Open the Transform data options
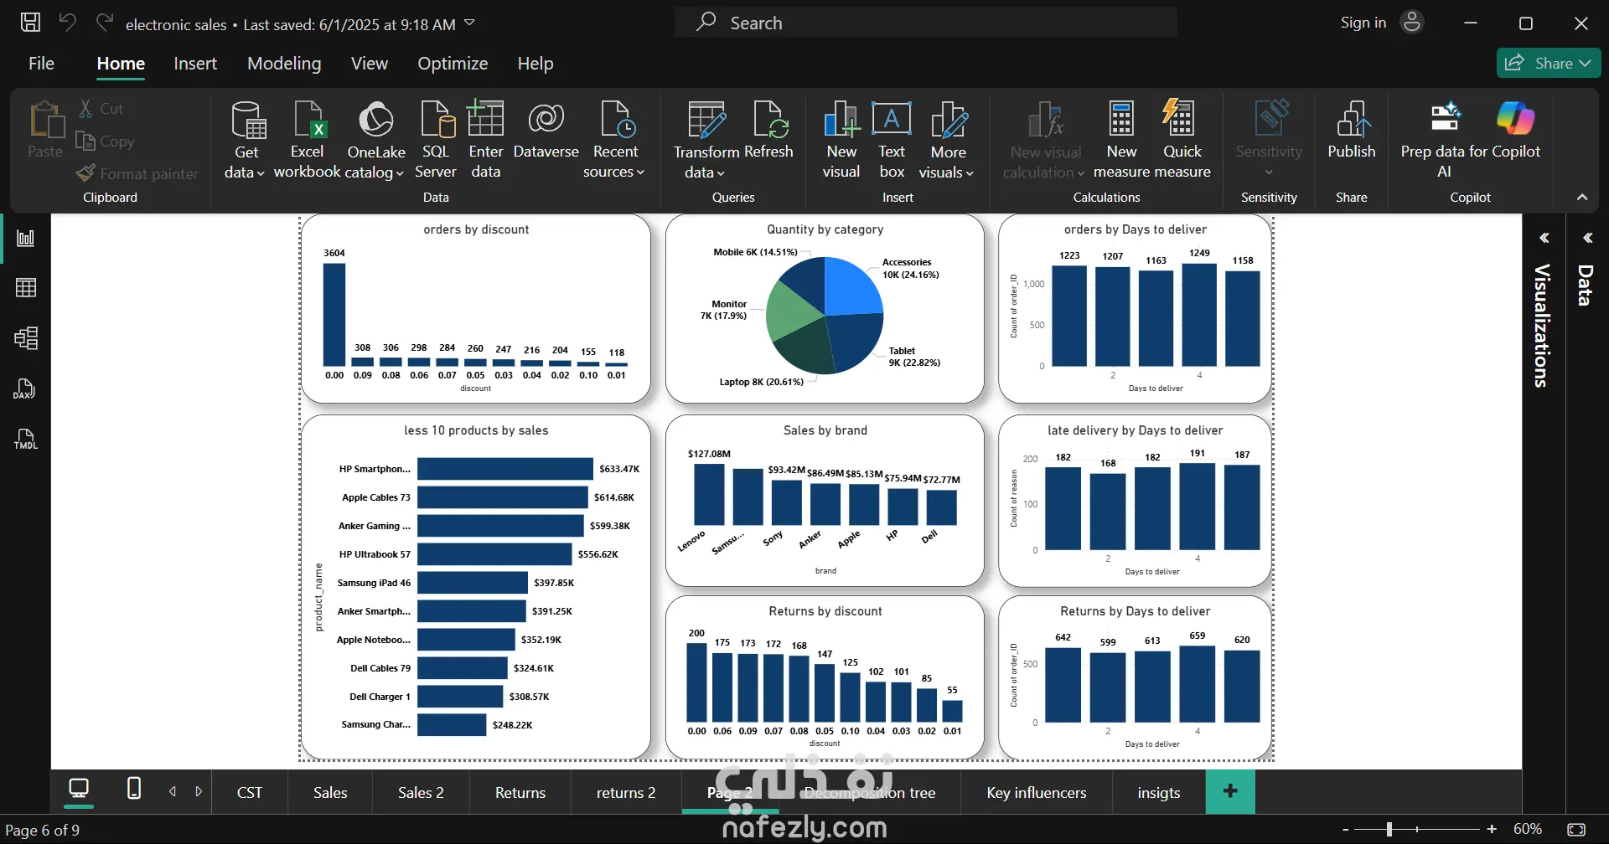 pyautogui.click(x=706, y=140)
